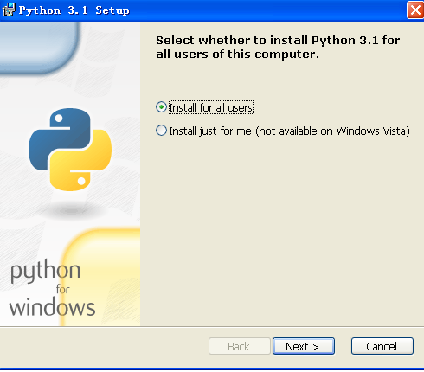Close the Python 3.1 Setup window

[x=415, y=10]
